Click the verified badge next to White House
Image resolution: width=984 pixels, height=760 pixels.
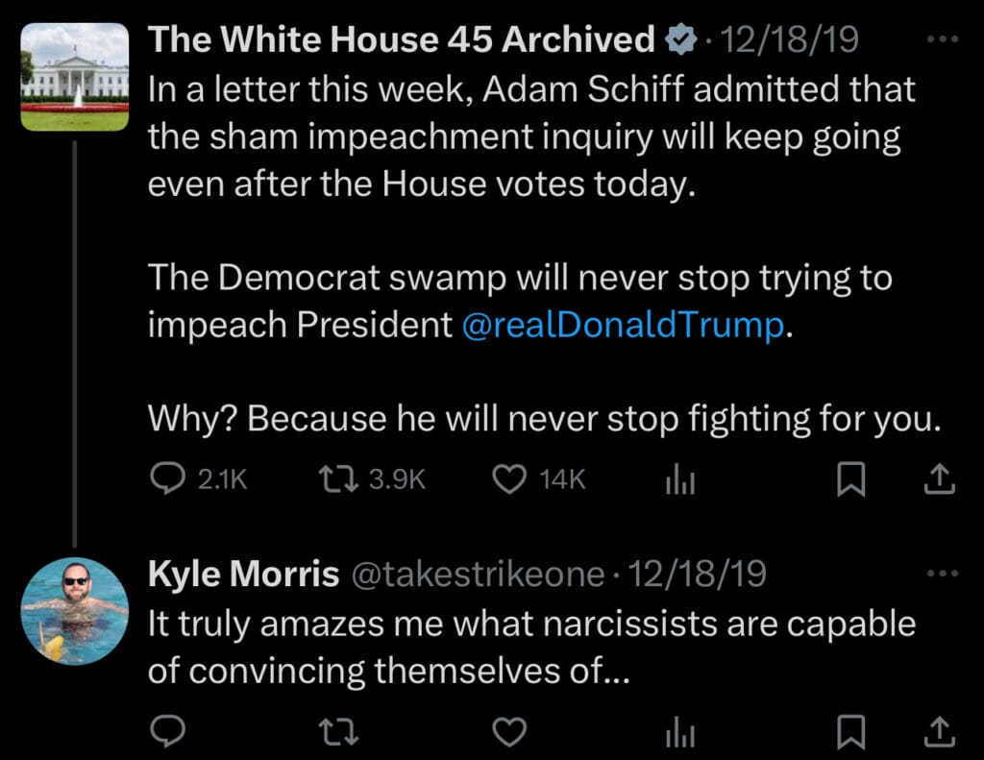pos(680,40)
